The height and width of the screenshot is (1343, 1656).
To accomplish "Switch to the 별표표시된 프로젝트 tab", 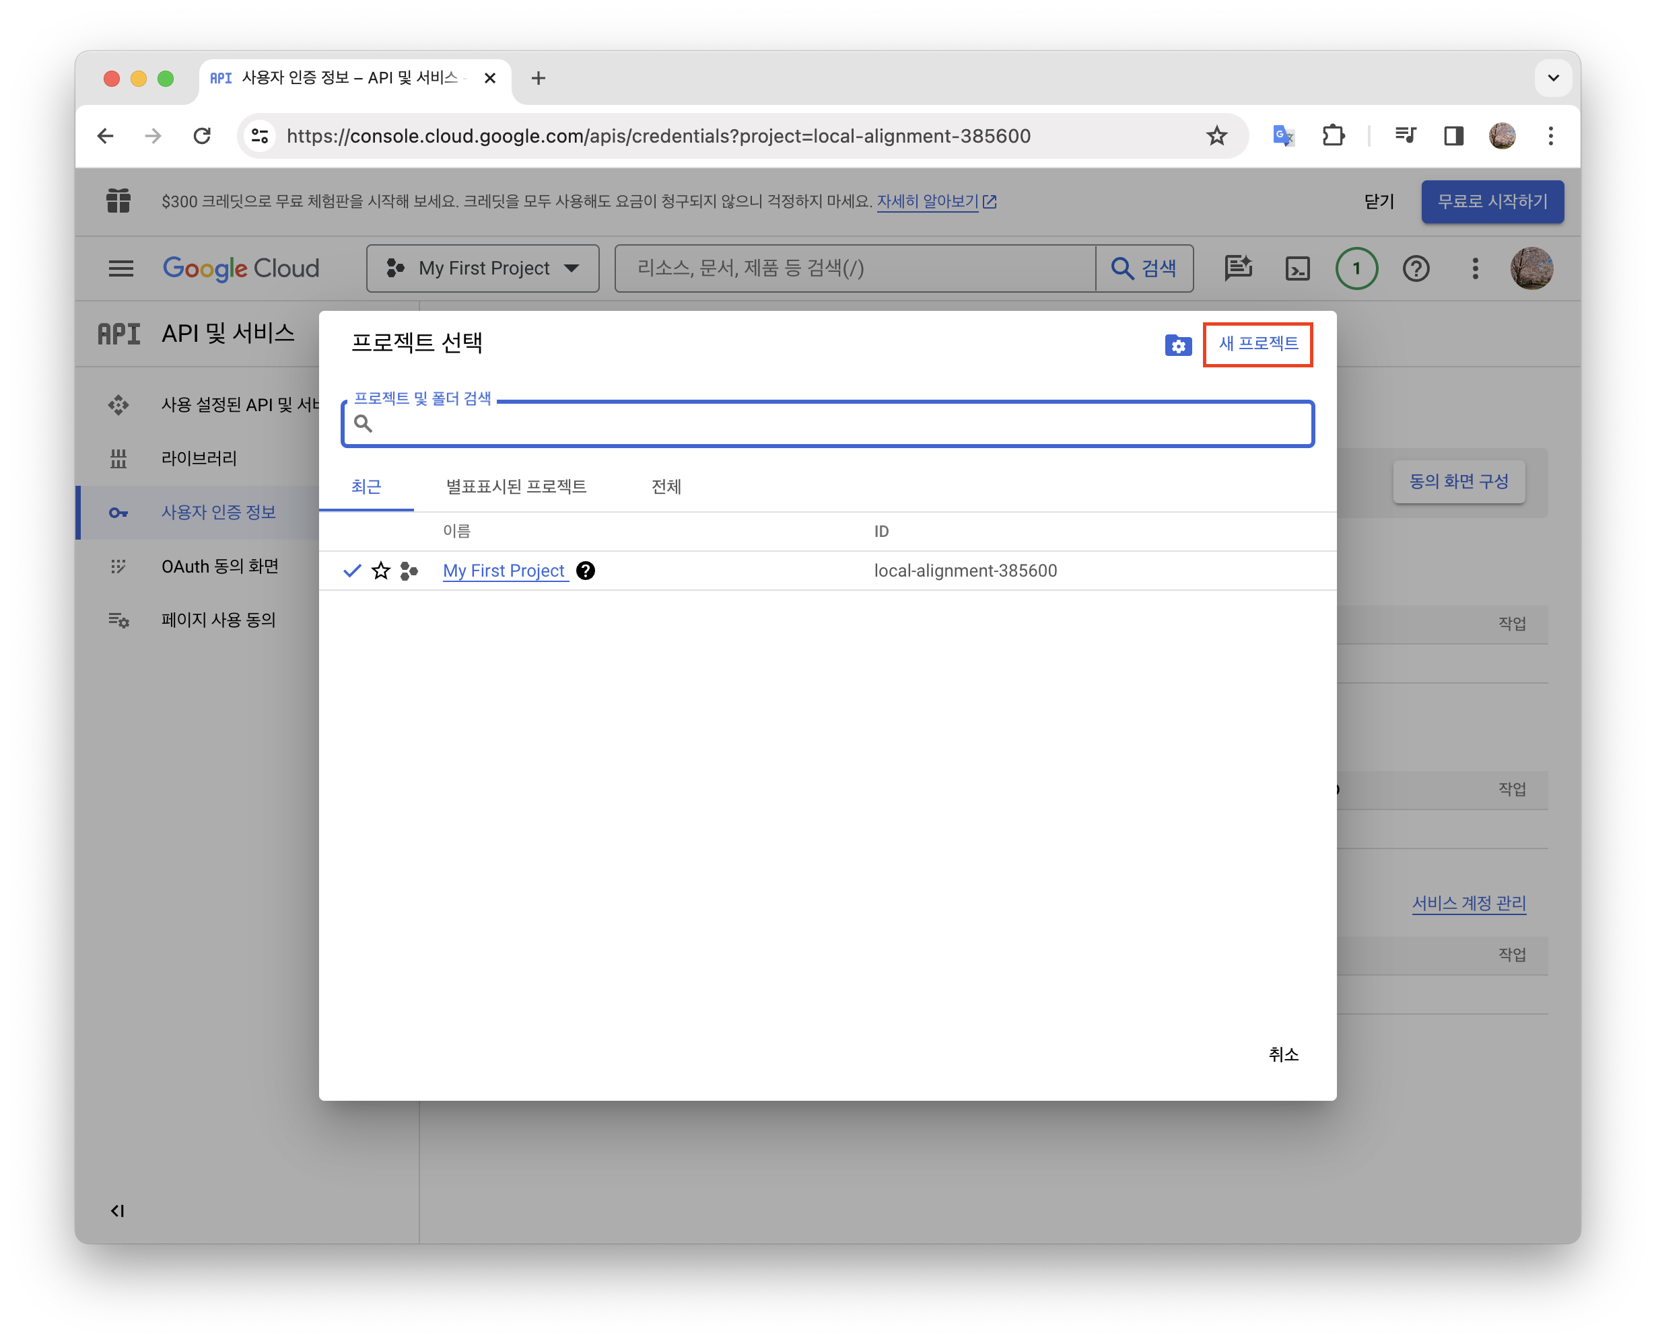I will pyautogui.click(x=516, y=486).
